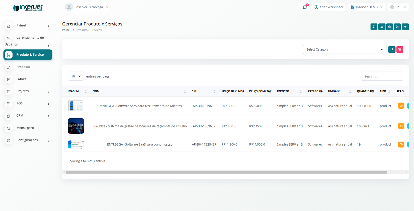View details of E-Rubble product

401,126
